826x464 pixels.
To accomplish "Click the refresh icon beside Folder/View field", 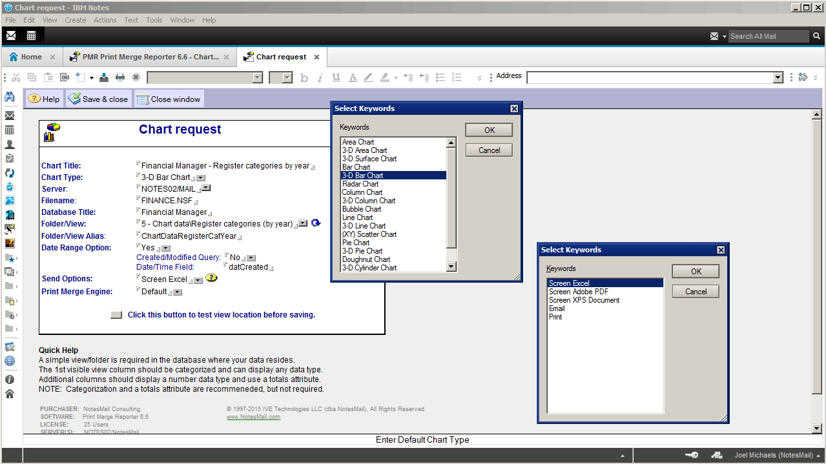I will 316,223.
